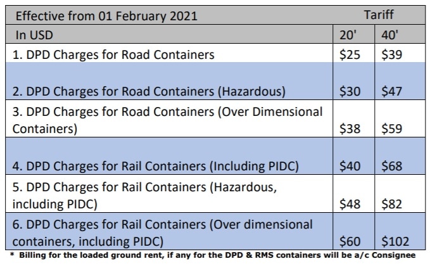Click the 'DPD Charges for Road Containers' row label
This screenshot has width=430, height=266.
click(x=113, y=54)
